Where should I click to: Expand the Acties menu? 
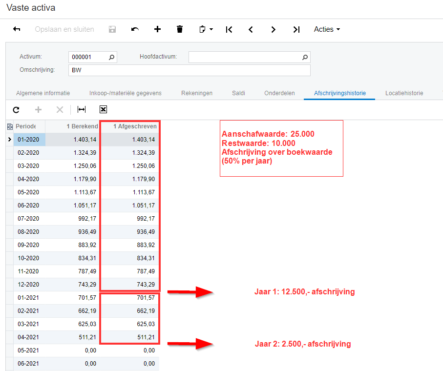pyautogui.click(x=327, y=29)
